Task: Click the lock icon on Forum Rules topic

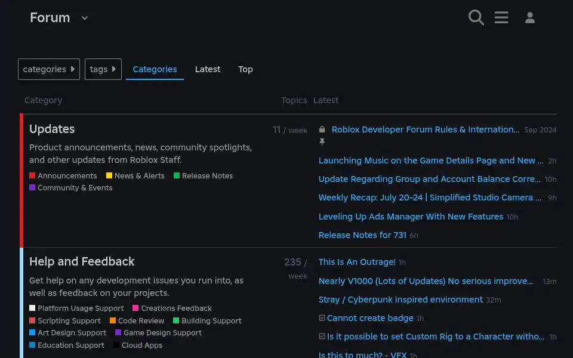Action: pyautogui.click(x=322, y=129)
